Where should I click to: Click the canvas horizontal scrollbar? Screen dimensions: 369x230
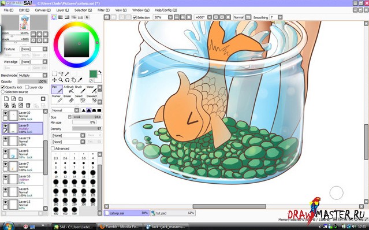click(x=229, y=206)
